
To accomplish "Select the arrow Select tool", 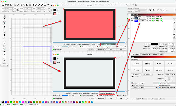I will pos(4,16).
